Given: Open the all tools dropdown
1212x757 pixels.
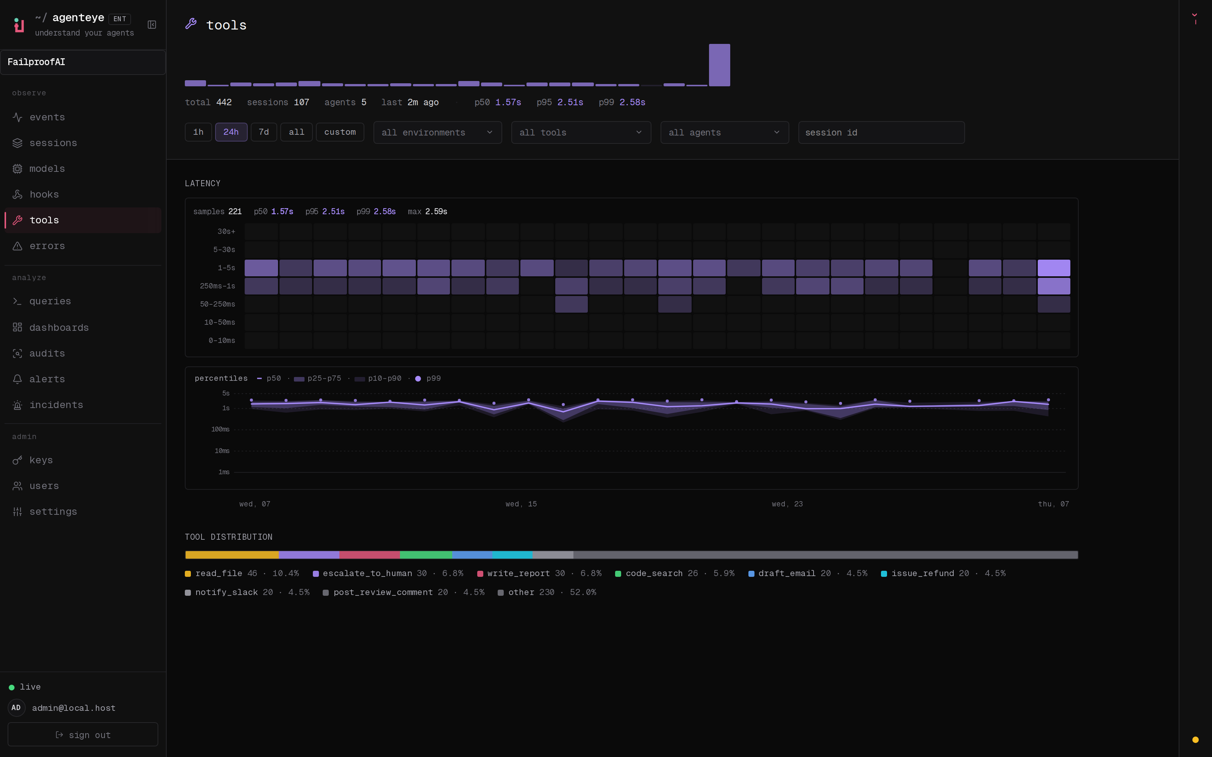Looking at the screenshot, I should (581, 133).
